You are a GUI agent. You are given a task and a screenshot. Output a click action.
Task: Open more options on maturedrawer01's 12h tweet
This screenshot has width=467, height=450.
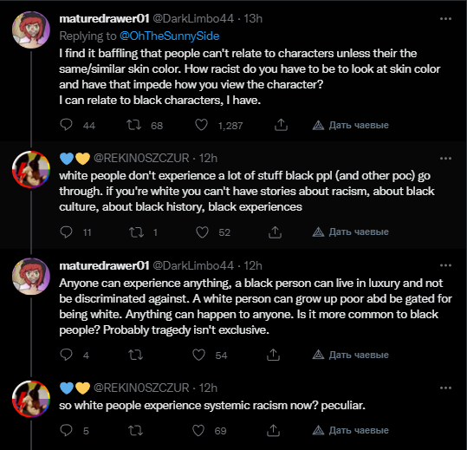point(445,265)
